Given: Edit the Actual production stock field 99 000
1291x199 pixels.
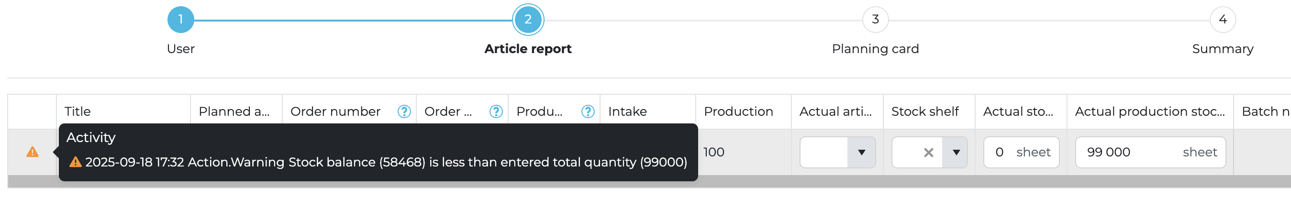Looking at the screenshot, I should click(x=1128, y=153).
